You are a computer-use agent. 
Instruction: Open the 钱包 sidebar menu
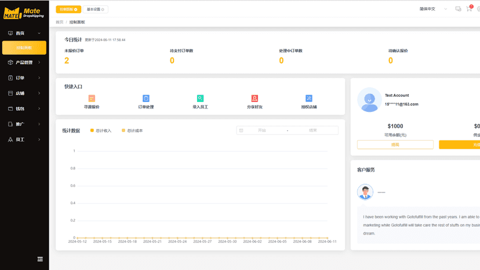coord(24,109)
